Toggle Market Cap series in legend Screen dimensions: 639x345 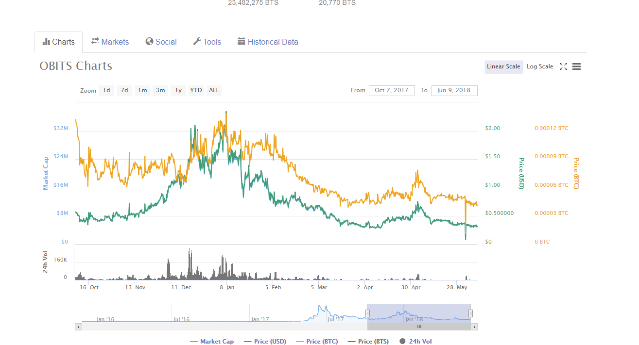point(212,342)
